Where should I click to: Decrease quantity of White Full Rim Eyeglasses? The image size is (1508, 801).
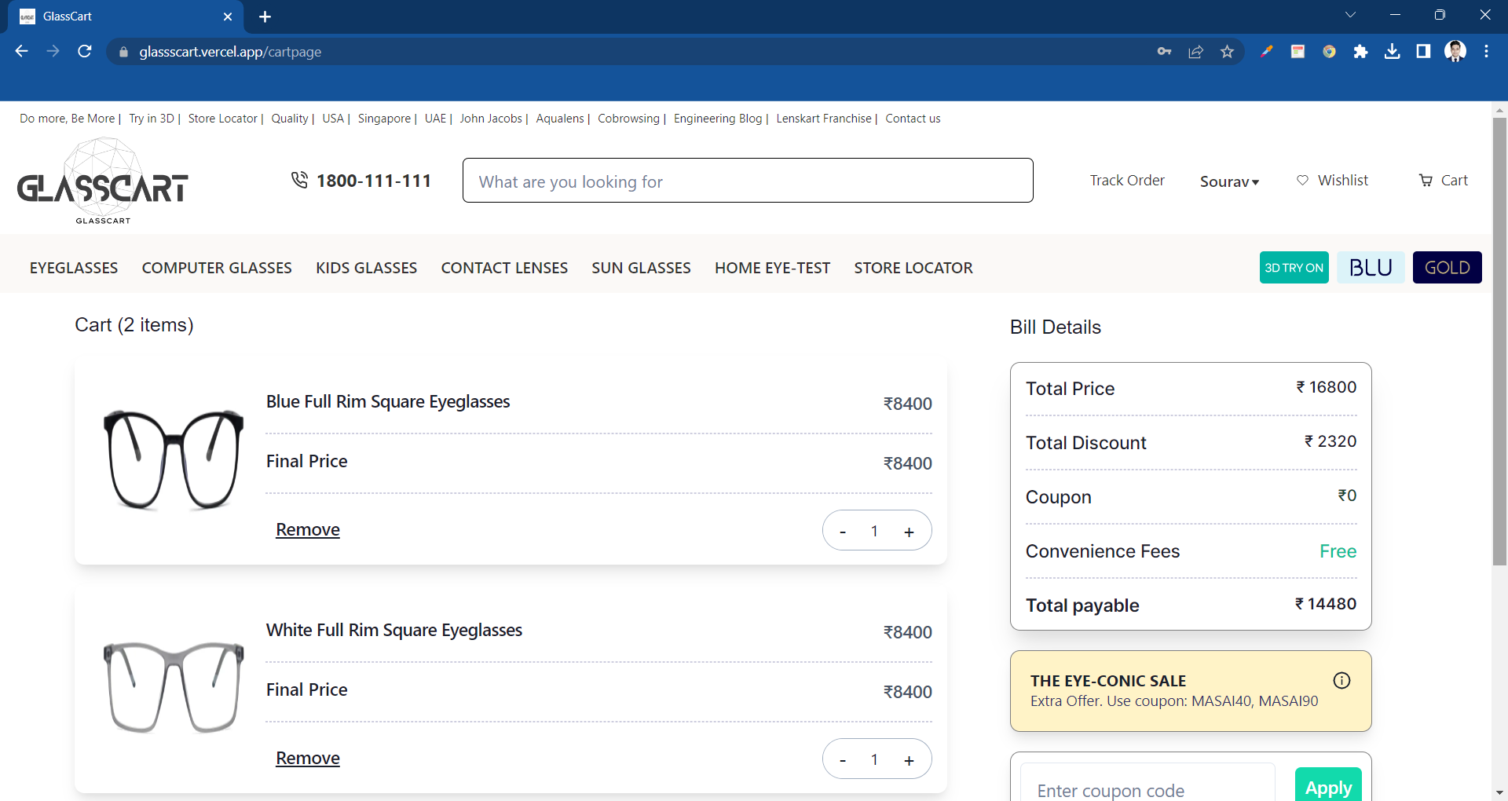pyautogui.click(x=843, y=760)
